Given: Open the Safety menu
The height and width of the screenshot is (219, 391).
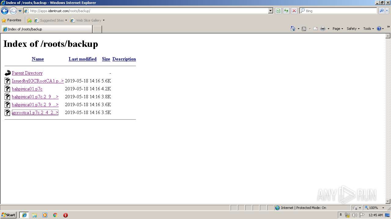Looking at the screenshot, I should point(353,29).
